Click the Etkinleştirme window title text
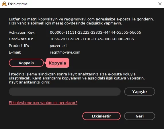This screenshot has width=164, height=129. tap(18, 4)
